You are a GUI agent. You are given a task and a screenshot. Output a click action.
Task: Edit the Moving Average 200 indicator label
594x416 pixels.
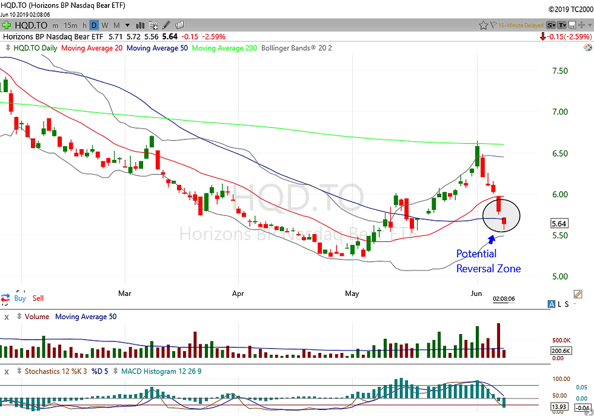[224, 48]
